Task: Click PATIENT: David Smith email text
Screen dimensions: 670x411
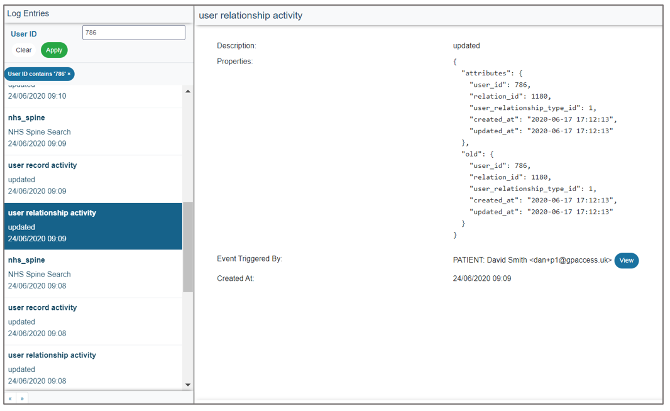Action: [x=532, y=260]
